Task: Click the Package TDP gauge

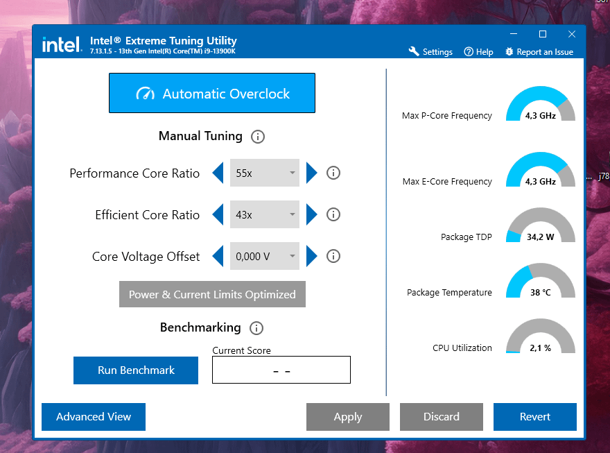Action: click(x=541, y=225)
